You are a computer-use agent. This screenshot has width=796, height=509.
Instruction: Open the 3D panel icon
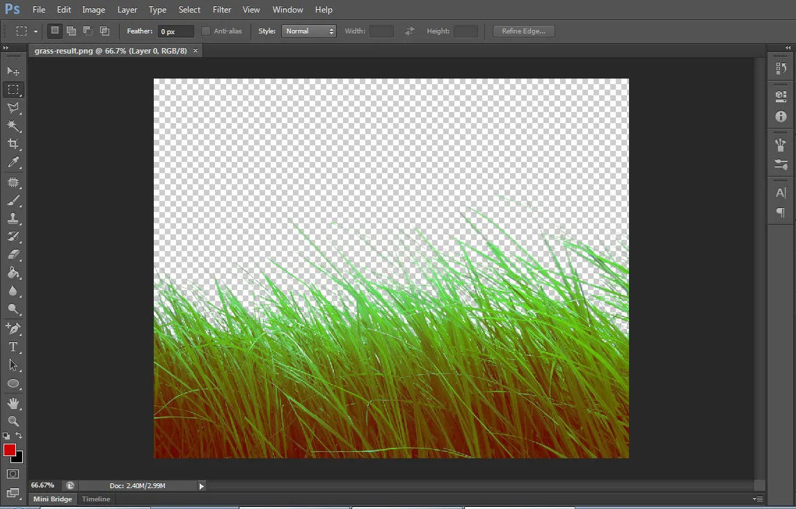click(x=781, y=96)
